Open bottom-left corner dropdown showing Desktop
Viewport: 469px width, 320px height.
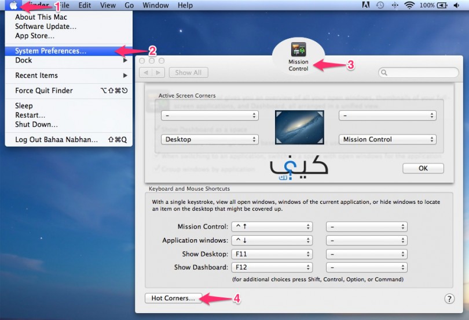tap(210, 139)
